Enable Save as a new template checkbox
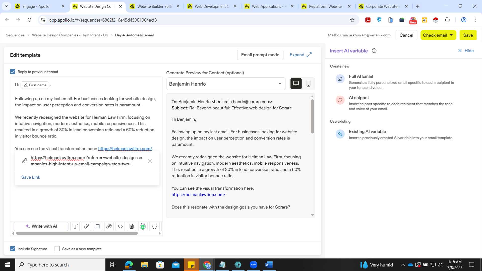This screenshot has height=271, width=482. 57,249
